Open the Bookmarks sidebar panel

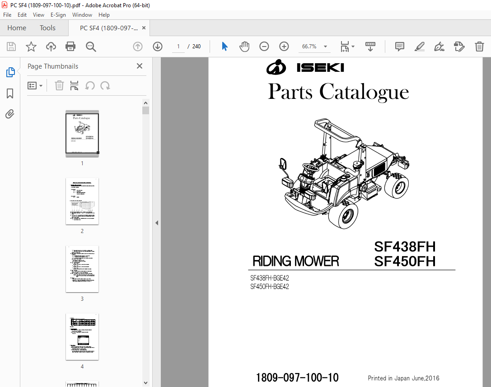coord(10,93)
